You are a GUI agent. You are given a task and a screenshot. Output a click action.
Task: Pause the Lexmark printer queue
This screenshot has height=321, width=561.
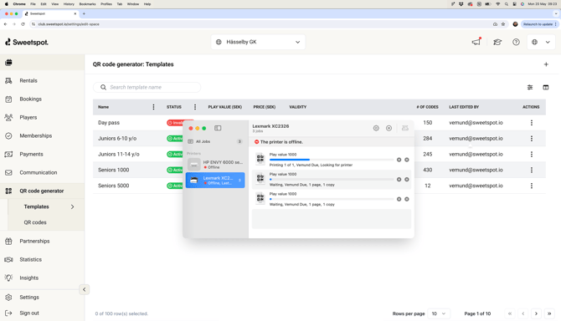click(389, 128)
